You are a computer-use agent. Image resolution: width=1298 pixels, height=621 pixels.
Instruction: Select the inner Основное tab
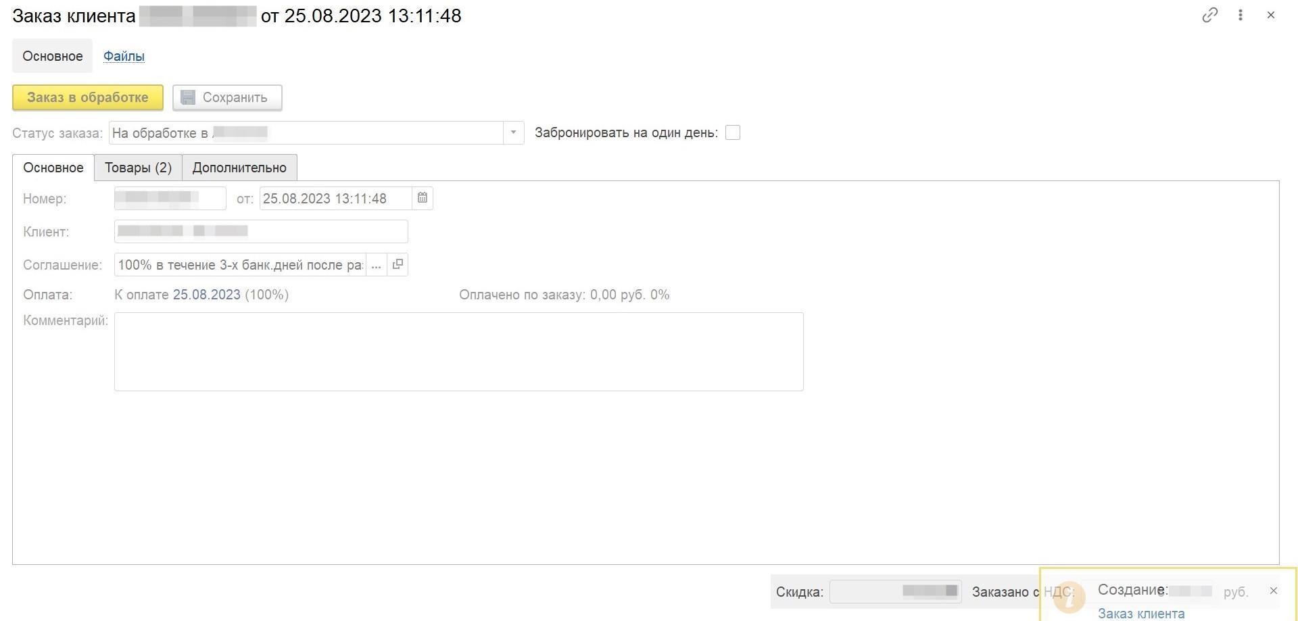53,168
